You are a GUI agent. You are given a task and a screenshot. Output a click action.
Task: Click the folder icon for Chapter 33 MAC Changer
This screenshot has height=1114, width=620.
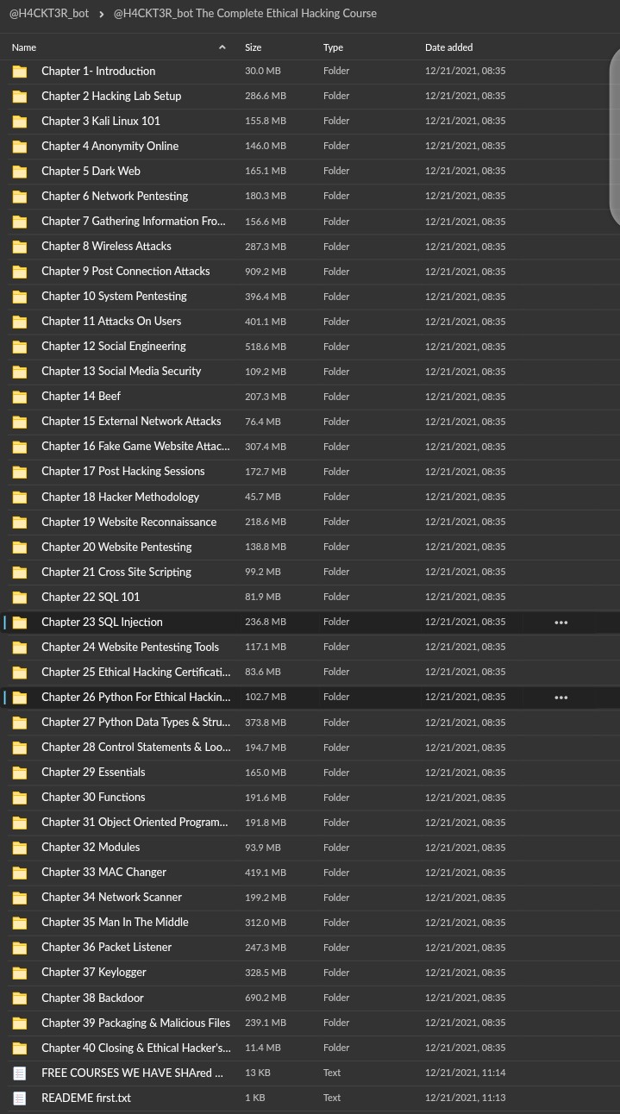tap(20, 873)
